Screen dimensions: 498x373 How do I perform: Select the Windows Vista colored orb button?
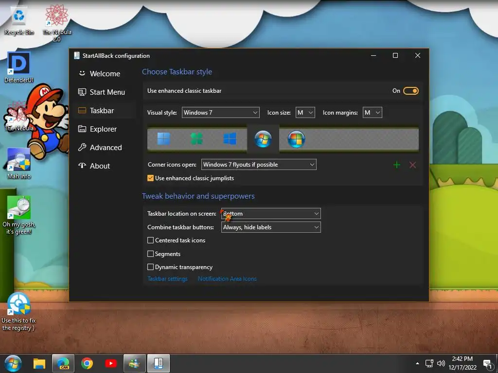[x=296, y=139]
